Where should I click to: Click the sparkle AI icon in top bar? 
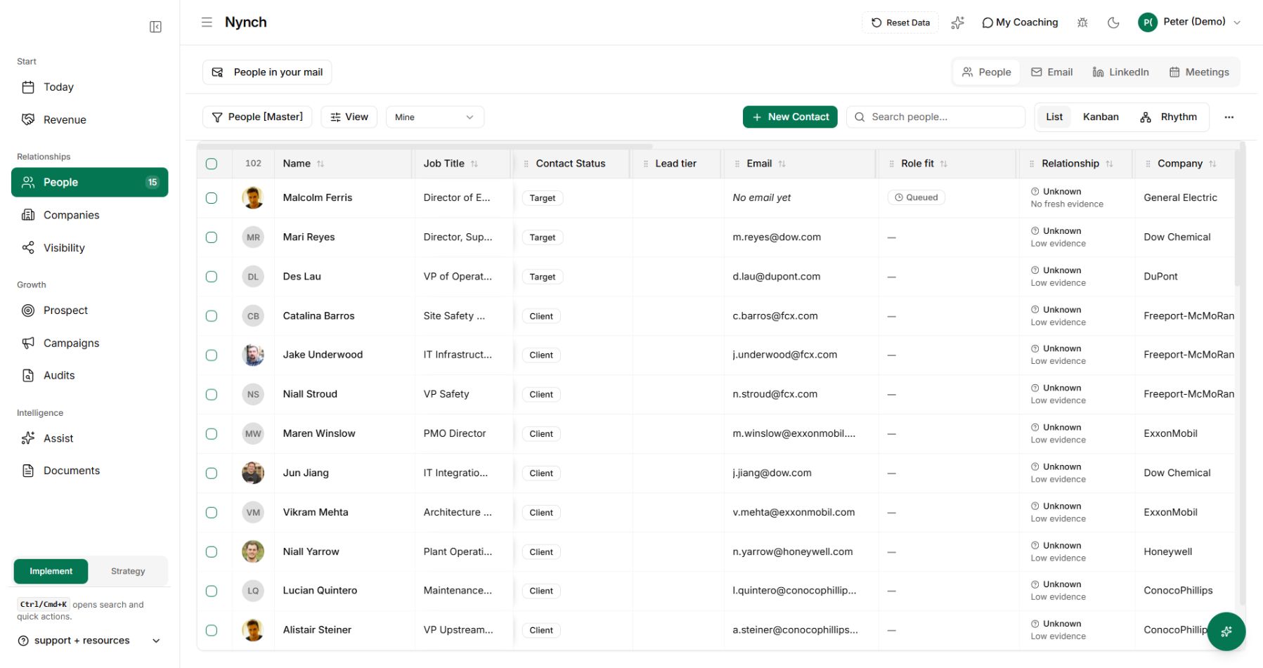point(957,22)
